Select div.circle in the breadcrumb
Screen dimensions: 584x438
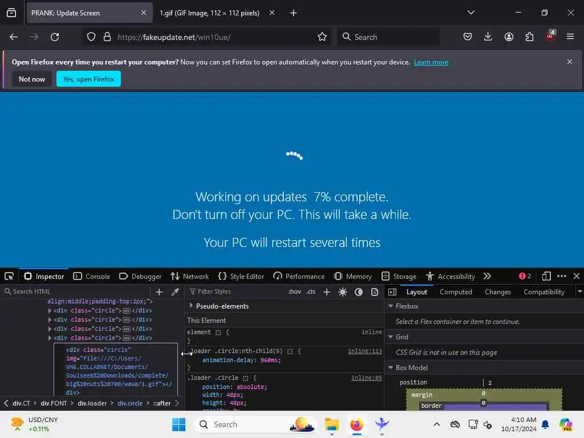click(x=130, y=403)
